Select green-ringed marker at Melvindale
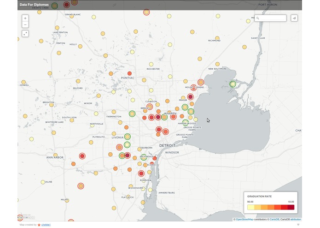 [144, 157]
